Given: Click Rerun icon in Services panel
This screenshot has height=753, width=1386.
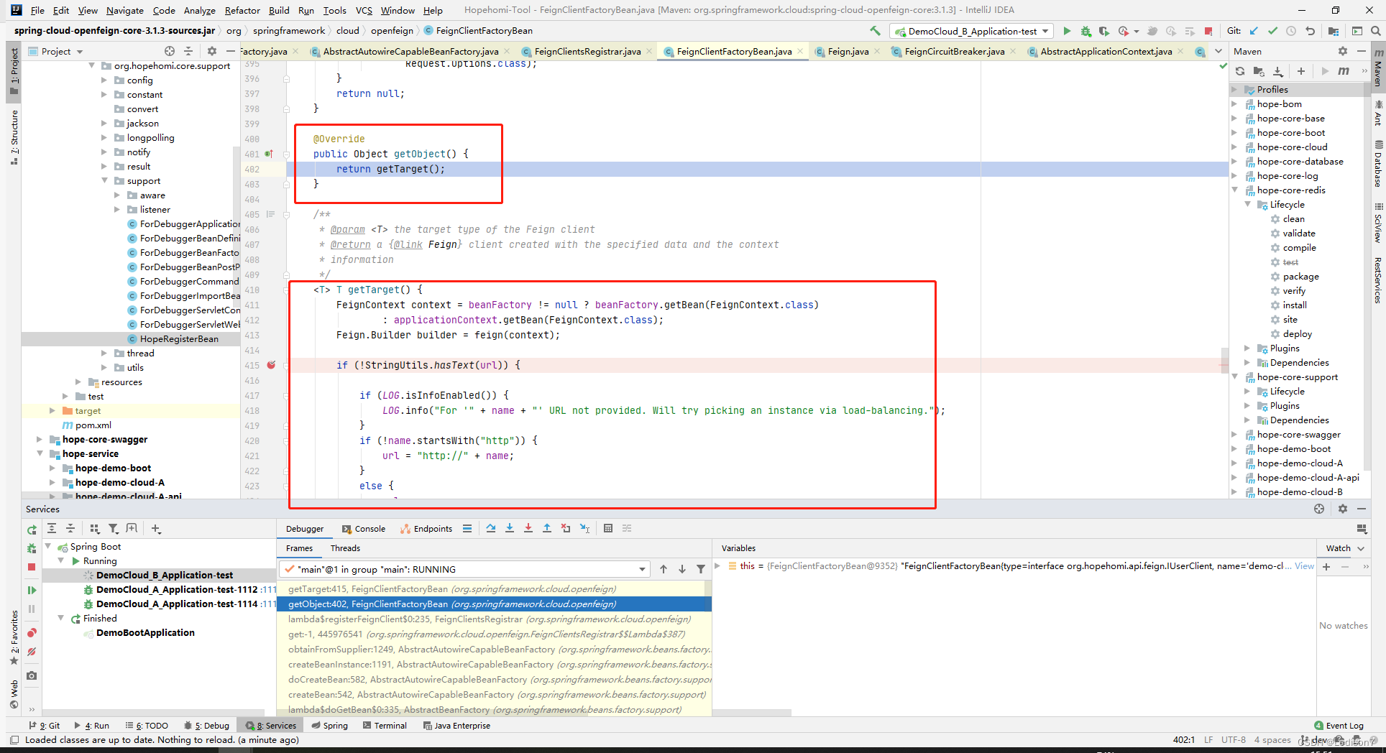Looking at the screenshot, I should 32,530.
